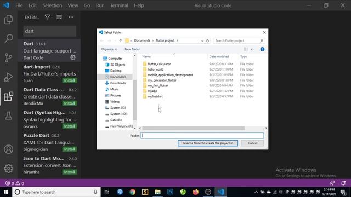This screenshot has height=197, width=351.
Task: Expand the view options dropdown arrow
Action: pos(252,49)
